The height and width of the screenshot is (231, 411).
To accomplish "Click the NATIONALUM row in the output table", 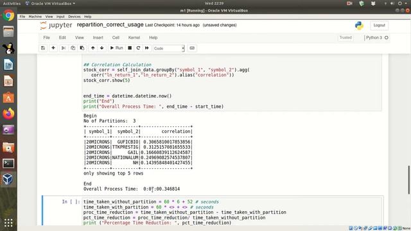I will (138, 158).
